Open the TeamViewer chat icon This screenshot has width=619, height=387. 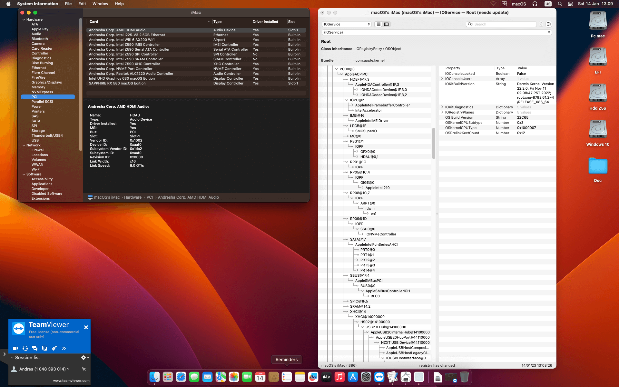click(35, 348)
